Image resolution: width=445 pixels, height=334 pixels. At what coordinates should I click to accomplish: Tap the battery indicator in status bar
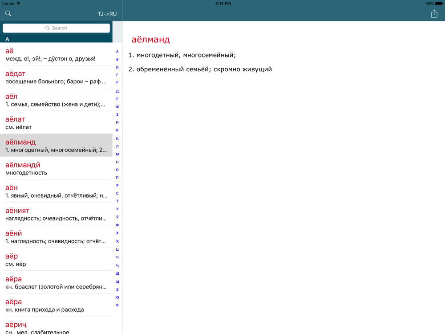439,4
